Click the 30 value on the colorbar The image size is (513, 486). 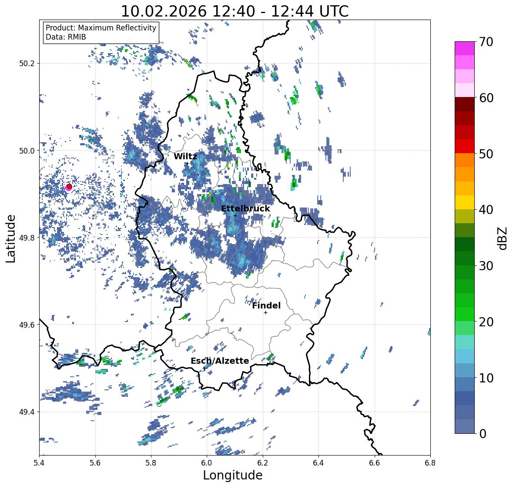pos(486,266)
